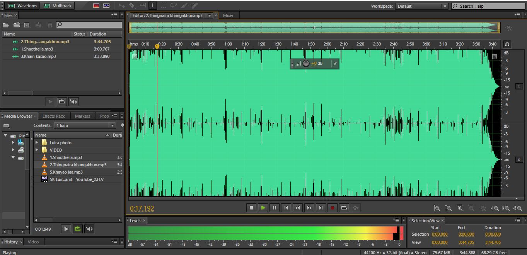Toggle Loop Playback in Media Browser preview
Image resolution: width=527 pixels, height=255 pixels.
pyautogui.click(x=78, y=229)
